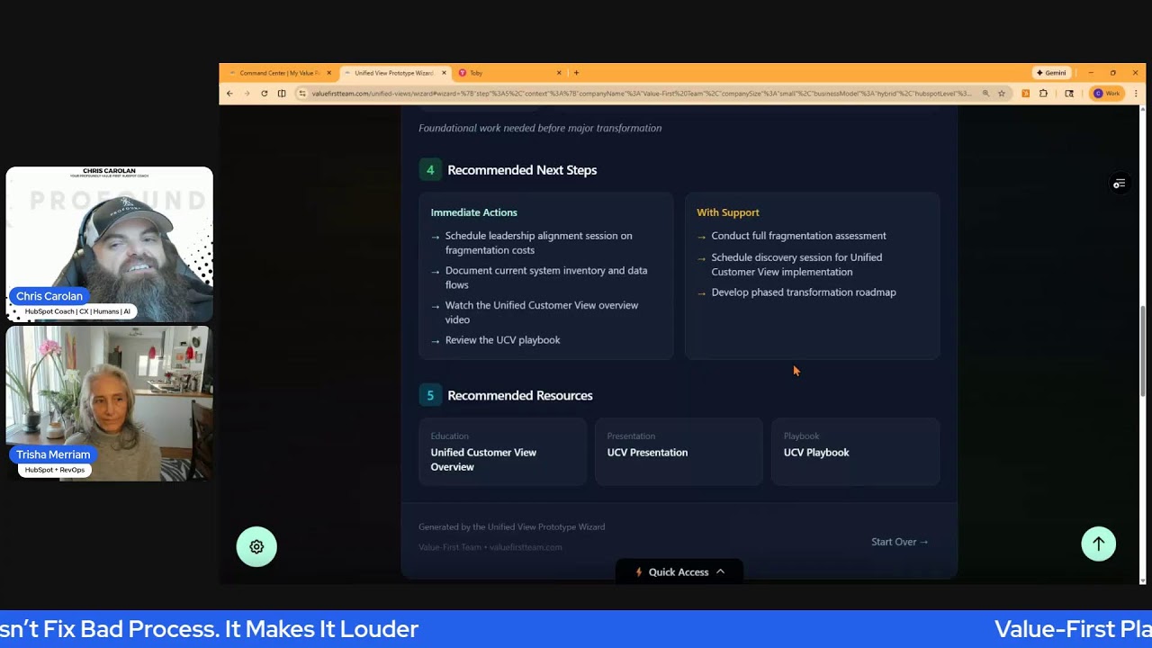Click 'Foundational work needed before major transformation' text
This screenshot has width=1152, height=648.
point(540,128)
